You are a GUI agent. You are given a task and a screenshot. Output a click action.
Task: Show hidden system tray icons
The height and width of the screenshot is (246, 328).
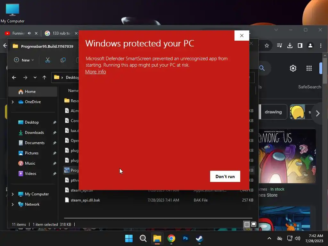point(269,238)
